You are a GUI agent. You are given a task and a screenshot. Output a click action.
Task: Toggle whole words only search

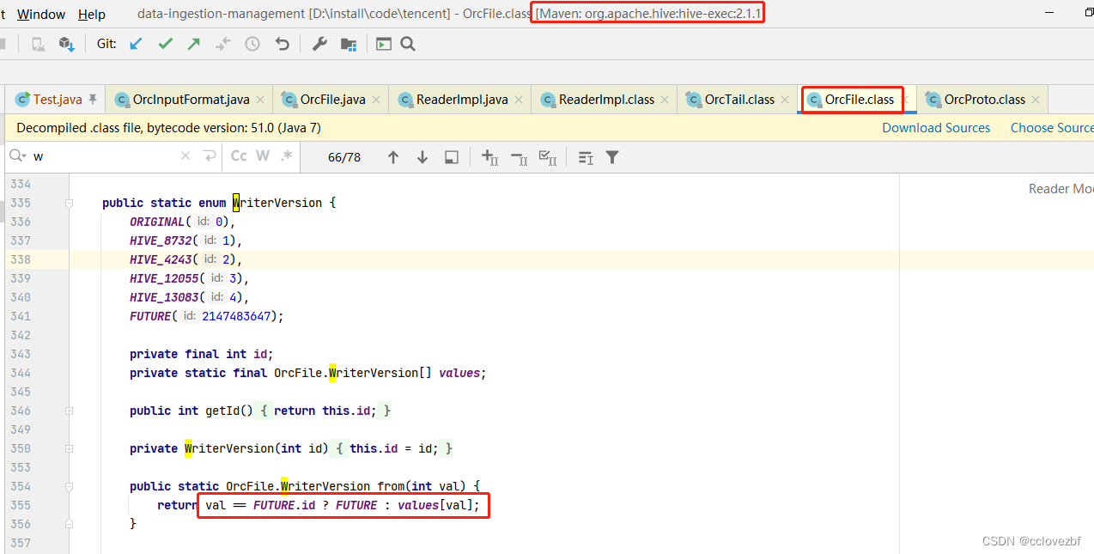[x=261, y=155]
